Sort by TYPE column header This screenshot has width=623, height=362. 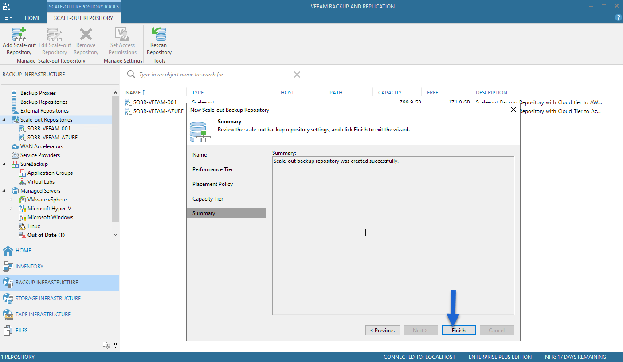tap(198, 93)
